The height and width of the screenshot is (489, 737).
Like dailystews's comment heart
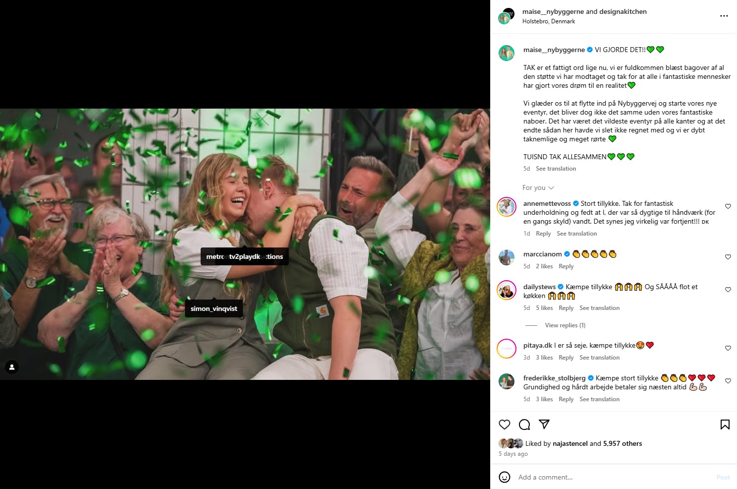(728, 290)
